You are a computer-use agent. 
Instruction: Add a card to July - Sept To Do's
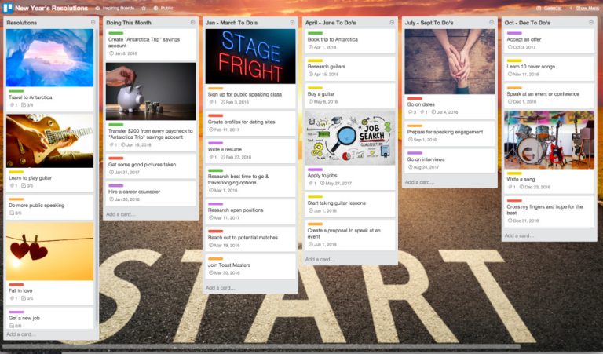click(419, 182)
